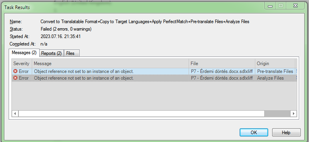Click file name in Pre-translate Files row

(x=222, y=71)
